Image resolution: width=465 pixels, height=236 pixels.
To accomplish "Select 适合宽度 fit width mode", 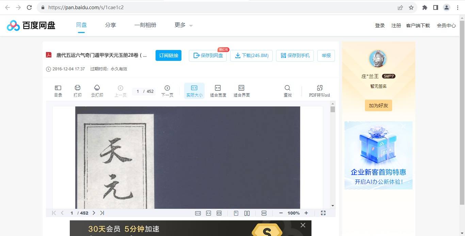I will (218, 91).
